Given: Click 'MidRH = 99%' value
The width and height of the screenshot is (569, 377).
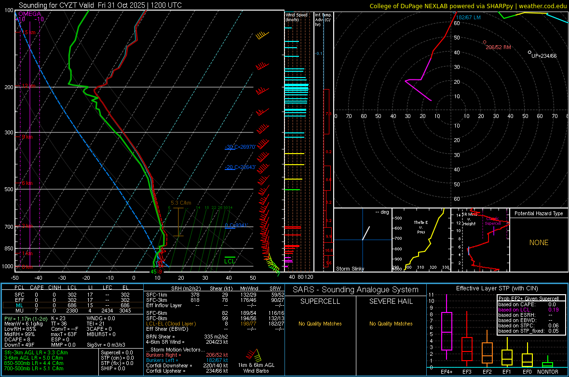Looking at the screenshot, I should click(20, 334).
